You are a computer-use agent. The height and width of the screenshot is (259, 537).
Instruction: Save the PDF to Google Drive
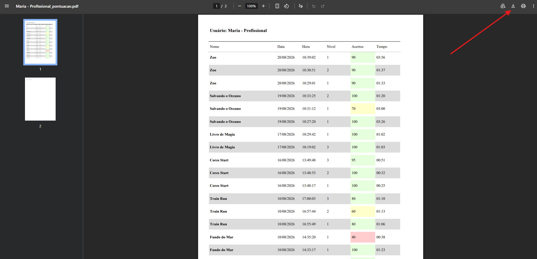click(x=503, y=6)
